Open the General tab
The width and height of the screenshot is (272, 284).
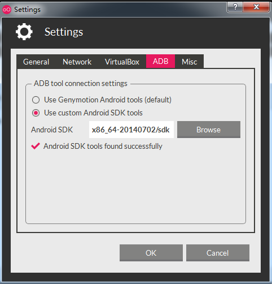[36, 62]
